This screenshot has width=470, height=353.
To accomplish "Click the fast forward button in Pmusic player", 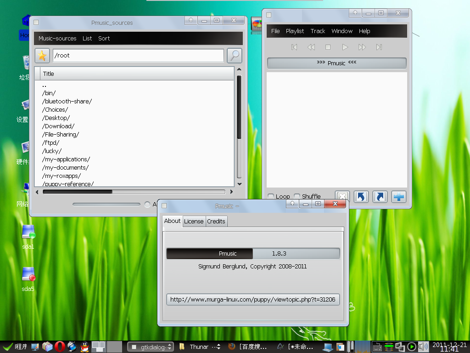I will (362, 47).
